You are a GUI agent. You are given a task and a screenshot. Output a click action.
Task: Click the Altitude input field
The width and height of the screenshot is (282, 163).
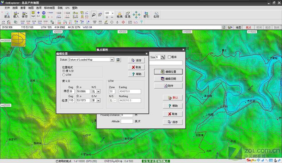tap(127, 121)
